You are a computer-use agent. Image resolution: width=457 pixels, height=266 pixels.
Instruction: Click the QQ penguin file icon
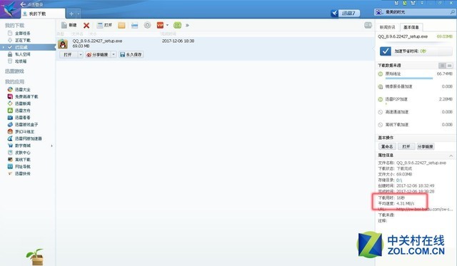[x=63, y=44]
